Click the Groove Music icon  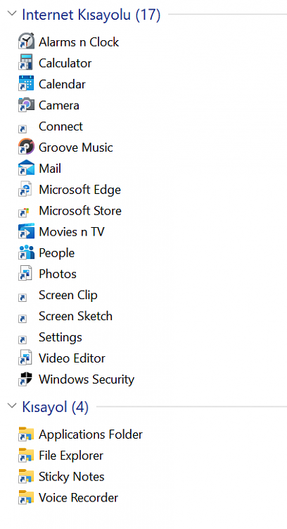26,147
